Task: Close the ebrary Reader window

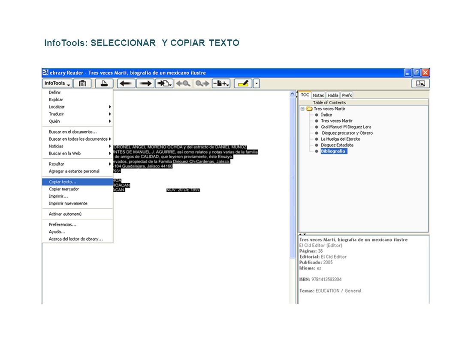Action: click(x=425, y=73)
